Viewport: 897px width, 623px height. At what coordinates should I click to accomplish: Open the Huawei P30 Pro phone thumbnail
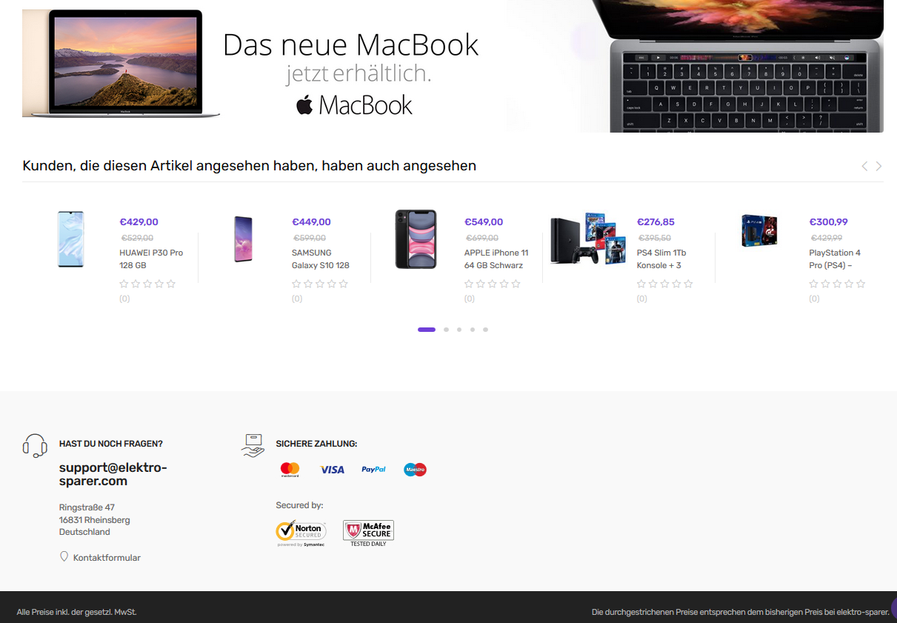[x=70, y=239]
